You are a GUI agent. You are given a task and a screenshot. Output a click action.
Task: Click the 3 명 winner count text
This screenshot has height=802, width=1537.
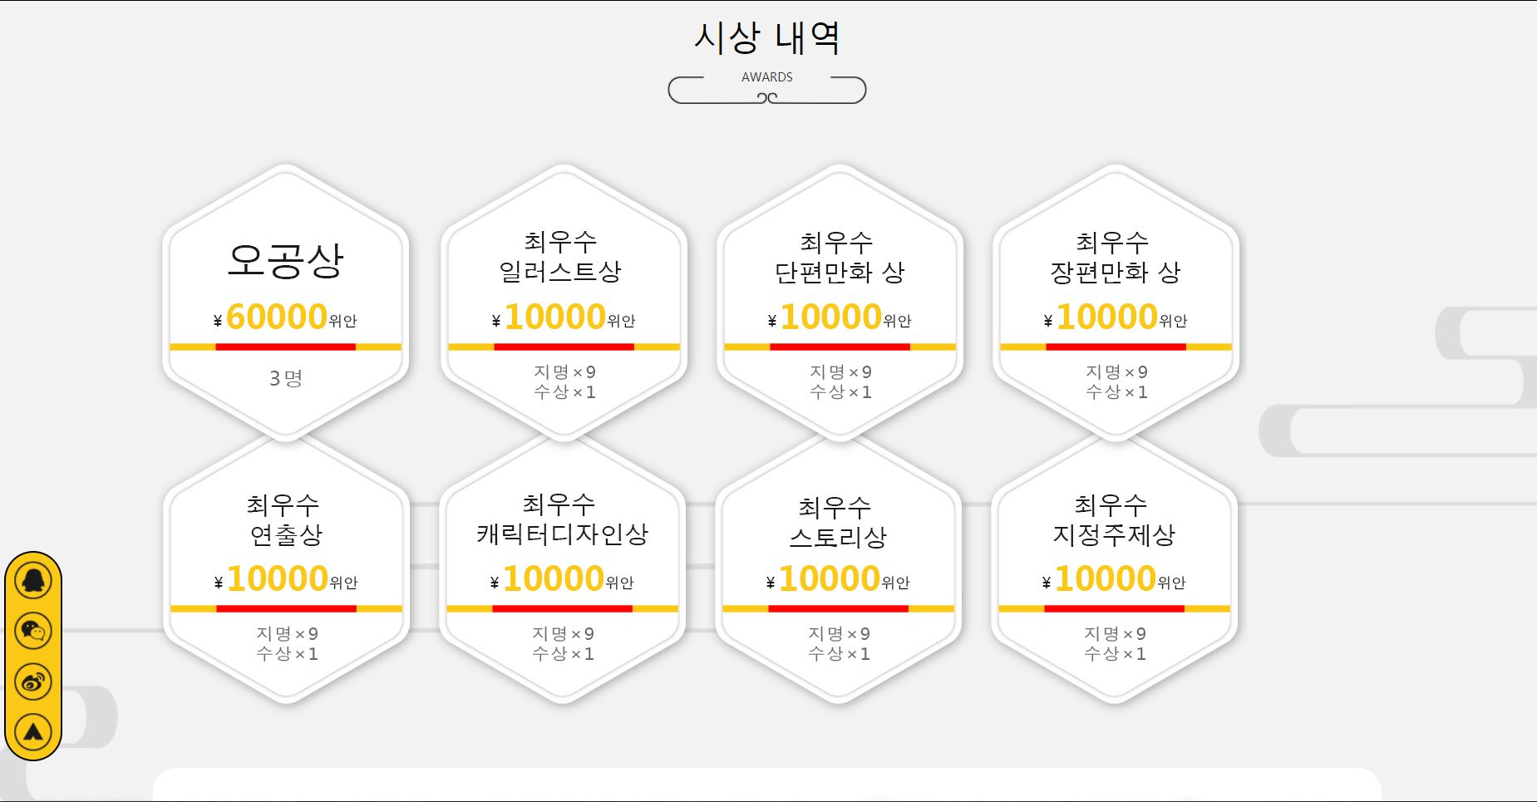(x=285, y=379)
